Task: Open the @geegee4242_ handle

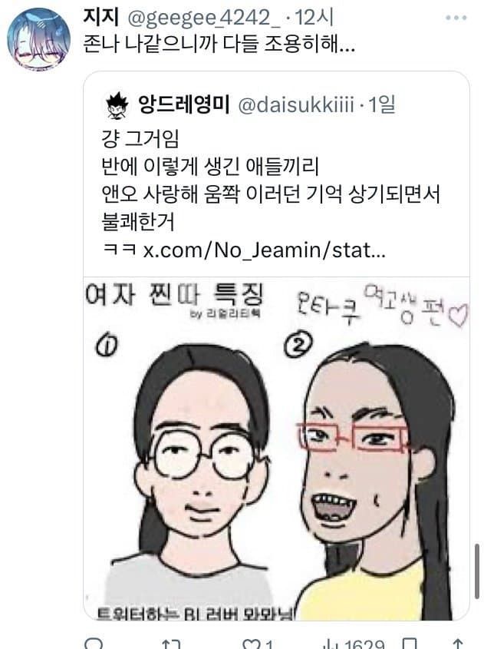Action: tap(204, 18)
